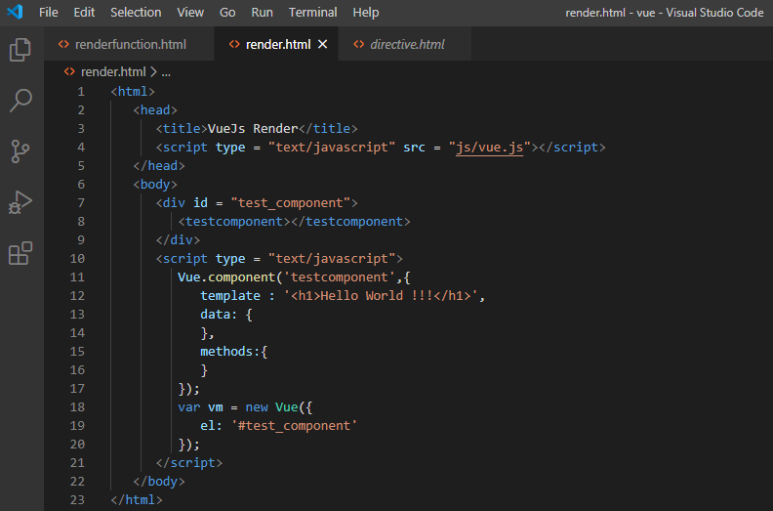Click line number 1 in the gutter
The width and height of the screenshot is (773, 511).
[81, 91]
